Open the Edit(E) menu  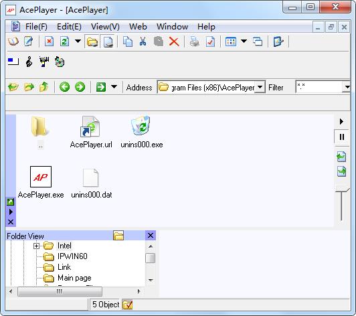point(69,27)
